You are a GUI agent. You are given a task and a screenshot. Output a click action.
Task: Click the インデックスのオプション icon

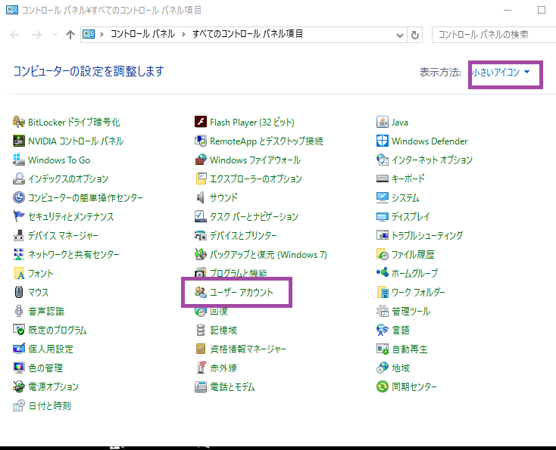pyautogui.click(x=18, y=178)
